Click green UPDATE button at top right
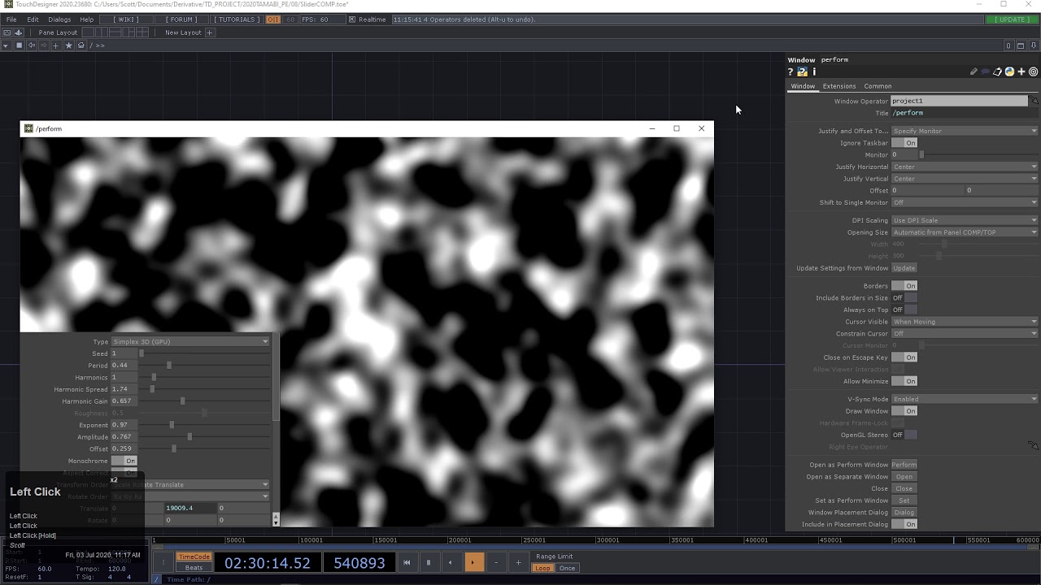This screenshot has width=1041, height=585. point(1013,19)
